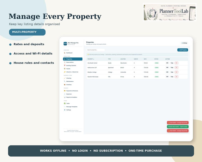The image size is (202, 162).
Task: Copy the Seaside Villa Escape property
Action: click(172, 77)
